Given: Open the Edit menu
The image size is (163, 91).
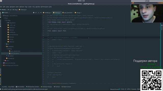Looking at the screenshot, I should tap(4, 7).
